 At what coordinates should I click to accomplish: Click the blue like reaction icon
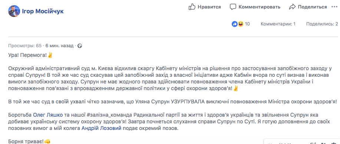[x=235, y=24]
